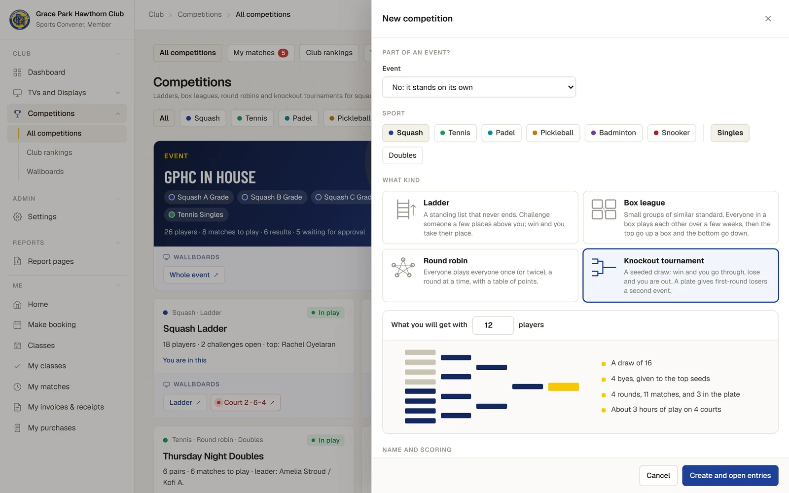This screenshot has height=493, width=789.
Task: Click the My purchases receipt icon
Action: point(17,428)
